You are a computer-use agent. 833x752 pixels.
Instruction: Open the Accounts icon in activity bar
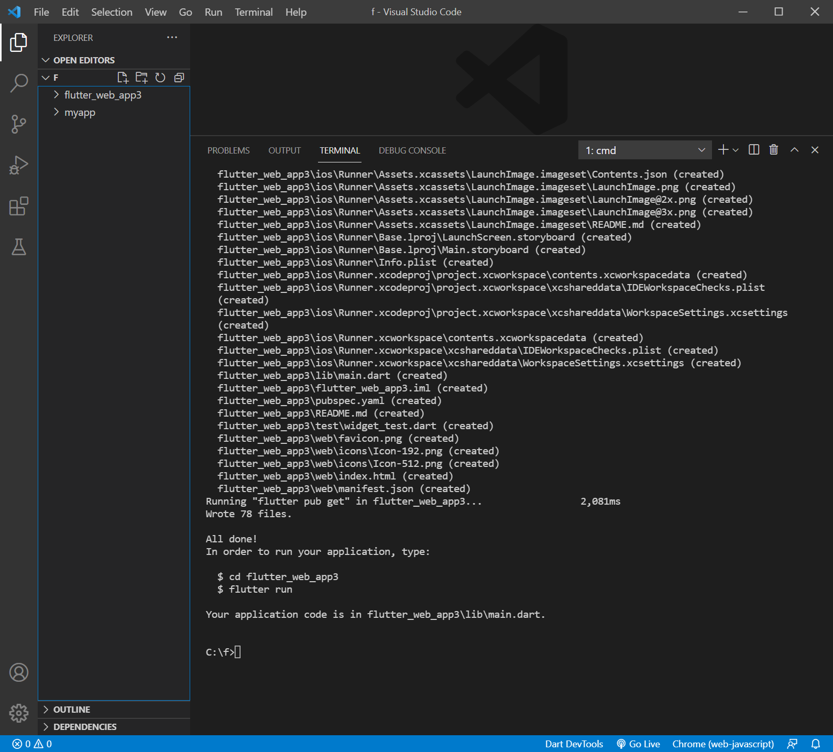point(19,672)
